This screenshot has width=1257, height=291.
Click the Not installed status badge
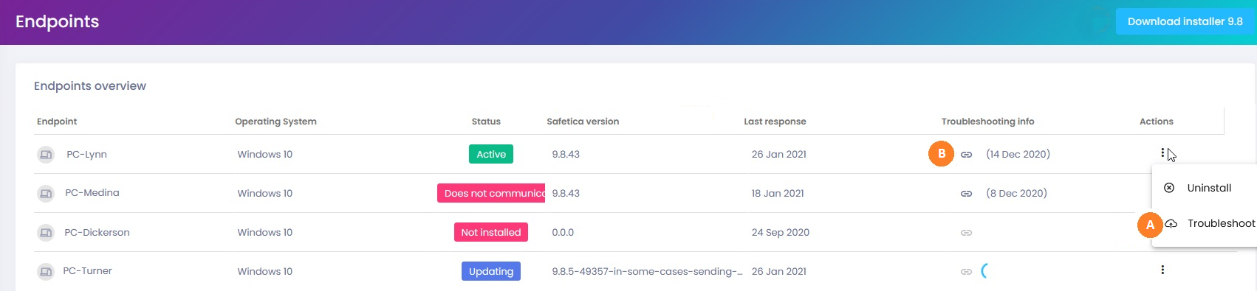pos(491,232)
